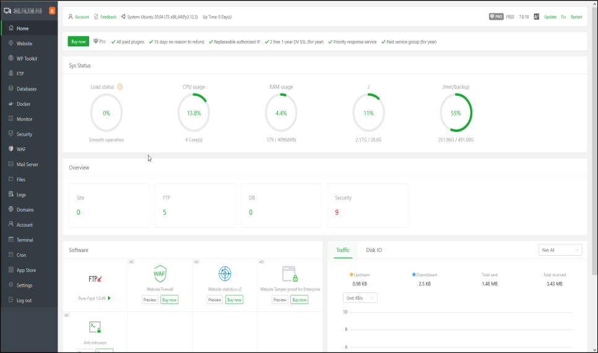Screen dimensions: 598x353
Task: Open Docker from the sidebar
Action: point(23,104)
